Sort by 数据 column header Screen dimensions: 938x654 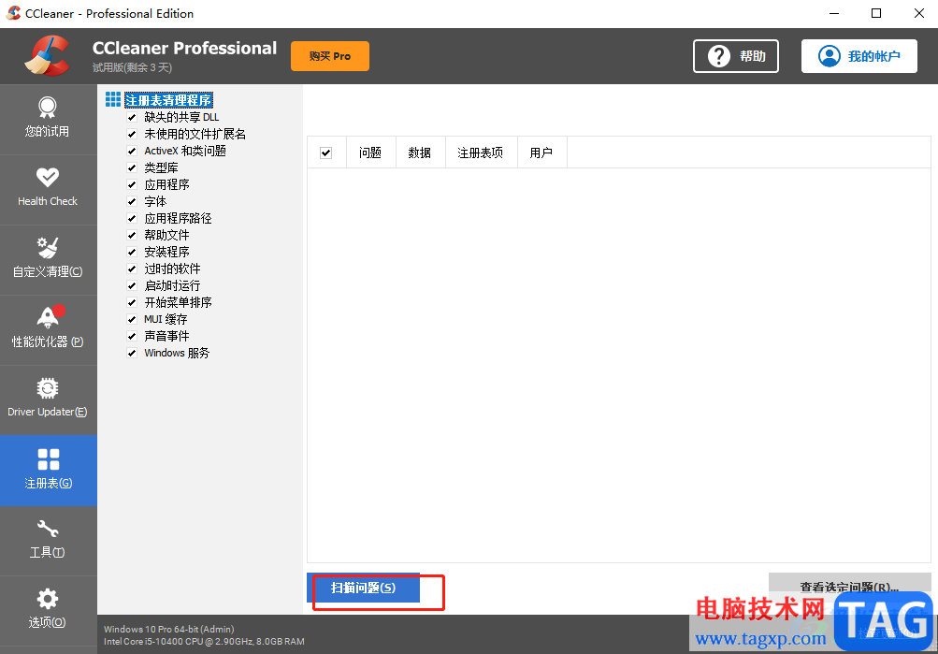(x=420, y=153)
